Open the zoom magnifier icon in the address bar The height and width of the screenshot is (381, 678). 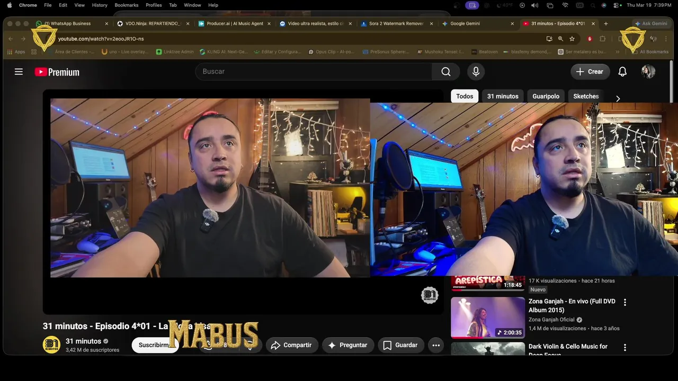pyautogui.click(x=560, y=39)
